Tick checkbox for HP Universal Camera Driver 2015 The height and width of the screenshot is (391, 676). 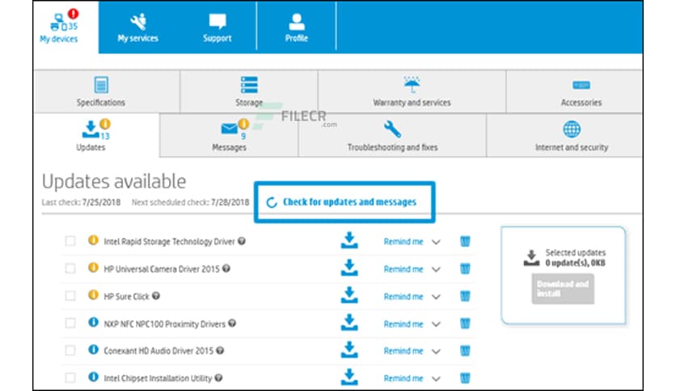pos(70,269)
